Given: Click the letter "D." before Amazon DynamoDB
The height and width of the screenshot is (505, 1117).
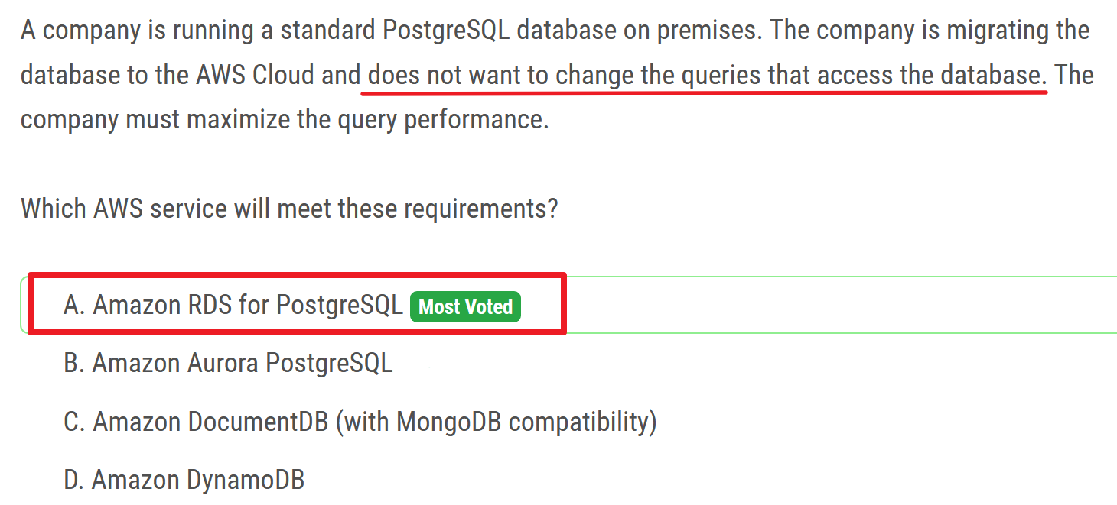Looking at the screenshot, I should 74,481.
